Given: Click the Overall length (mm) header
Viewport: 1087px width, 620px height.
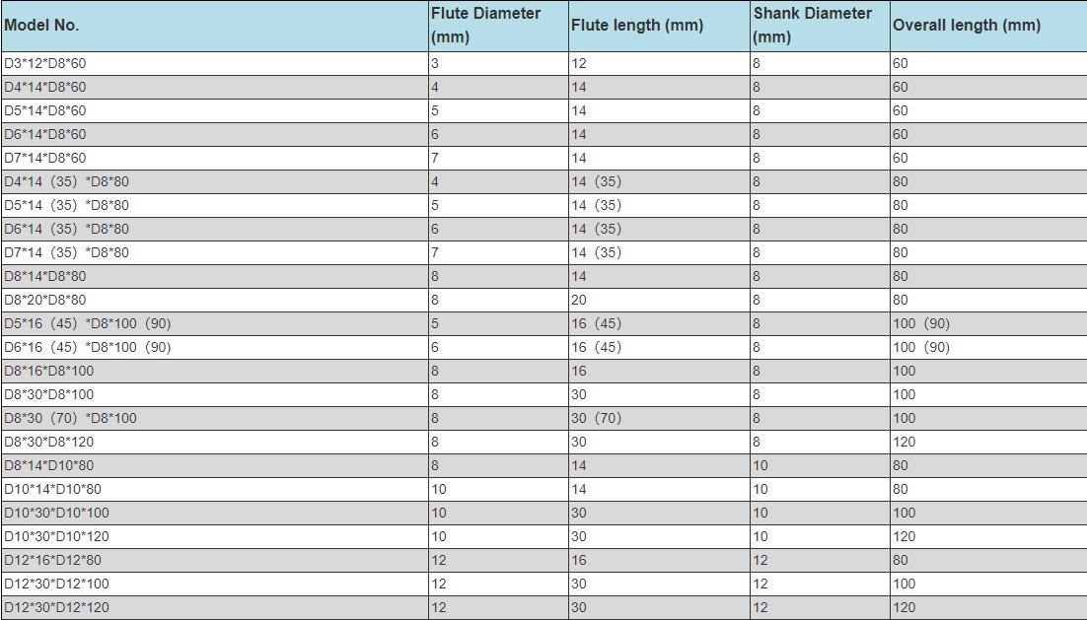Looking at the screenshot, I should (988, 26).
